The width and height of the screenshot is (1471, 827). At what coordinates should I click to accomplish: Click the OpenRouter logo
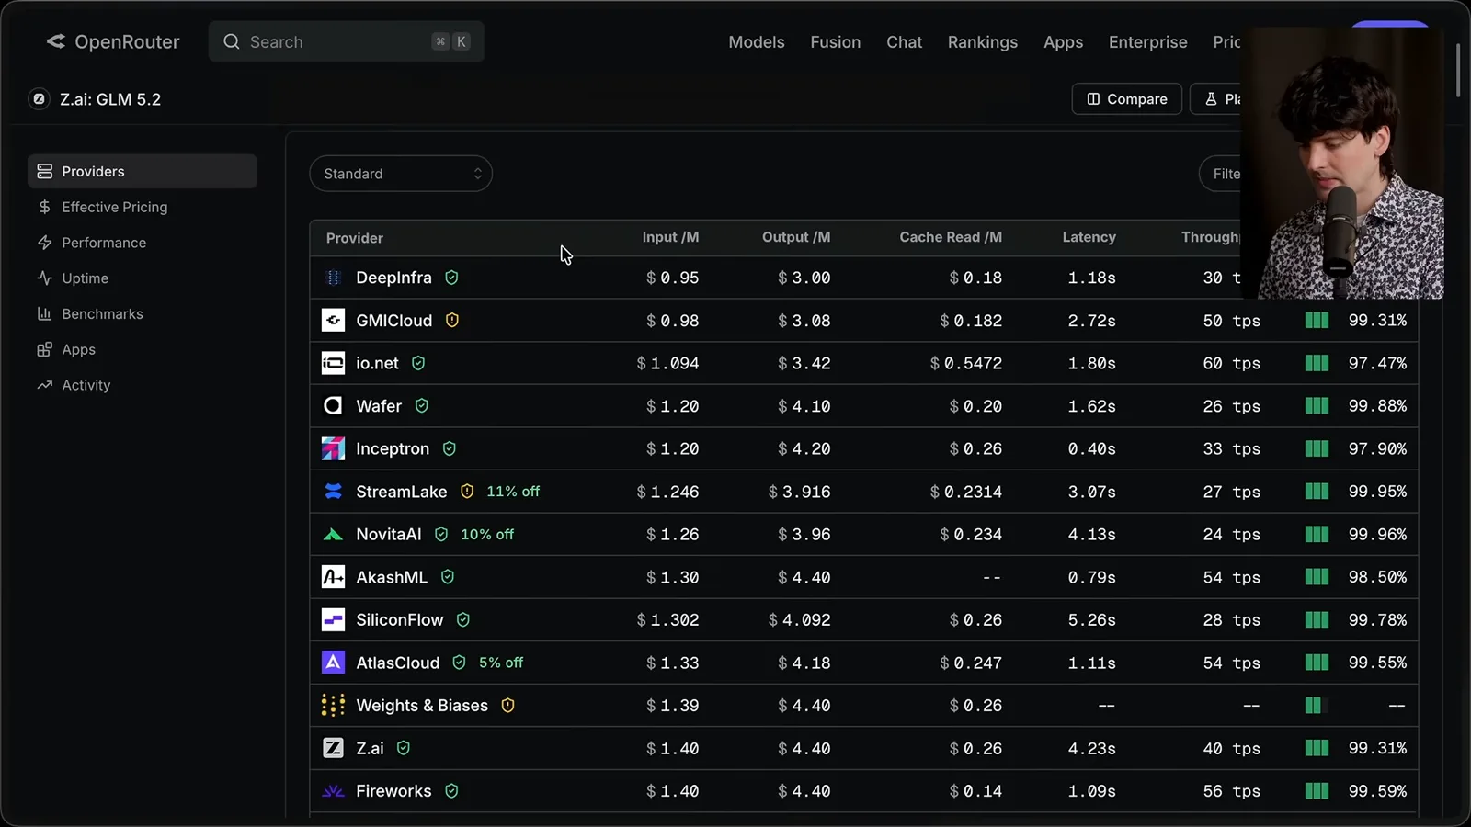point(112,41)
